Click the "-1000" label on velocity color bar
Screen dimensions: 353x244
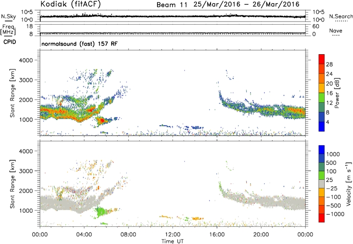click(335, 214)
